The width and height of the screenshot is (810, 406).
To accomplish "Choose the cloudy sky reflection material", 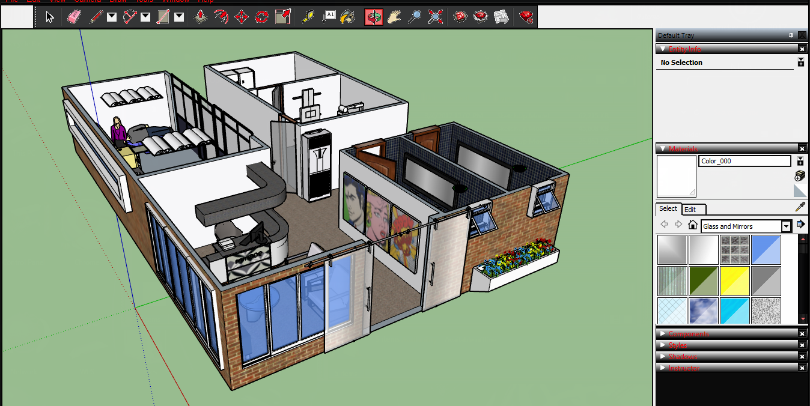I will click(x=704, y=311).
